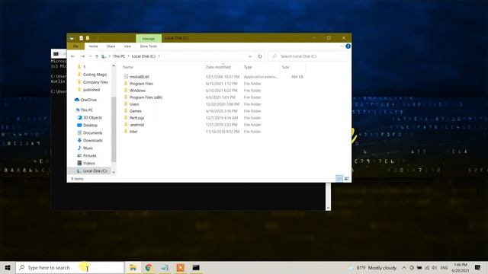Switch to the View ribbon tab
The width and height of the screenshot is (488, 274).
[127, 46]
